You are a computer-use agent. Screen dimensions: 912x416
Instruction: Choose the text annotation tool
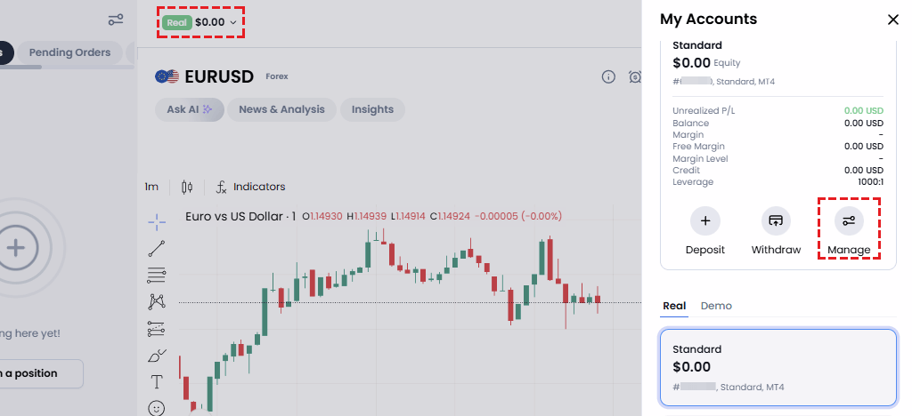tap(157, 381)
